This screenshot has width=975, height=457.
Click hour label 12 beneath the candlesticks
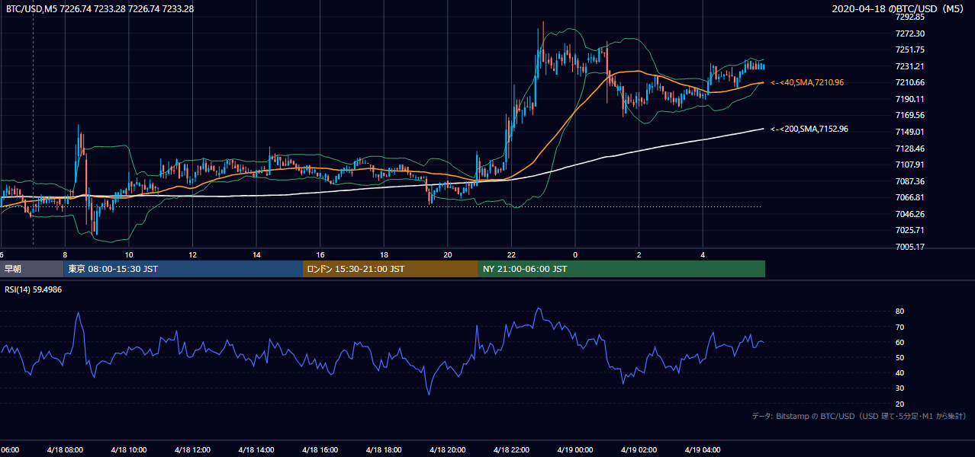click(x=193, y=254)
